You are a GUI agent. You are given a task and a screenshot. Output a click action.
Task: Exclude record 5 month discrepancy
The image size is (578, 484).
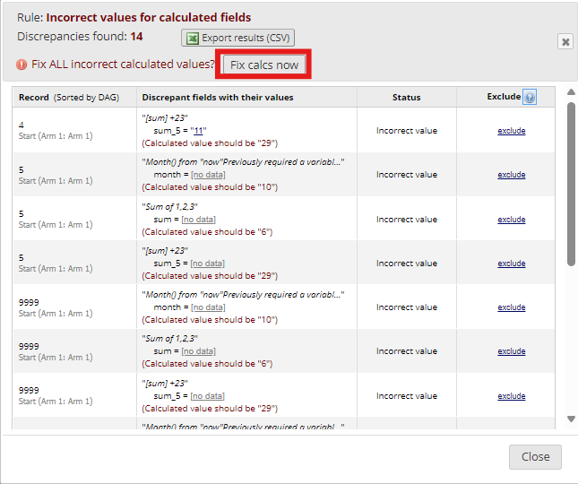coord(512,175)
